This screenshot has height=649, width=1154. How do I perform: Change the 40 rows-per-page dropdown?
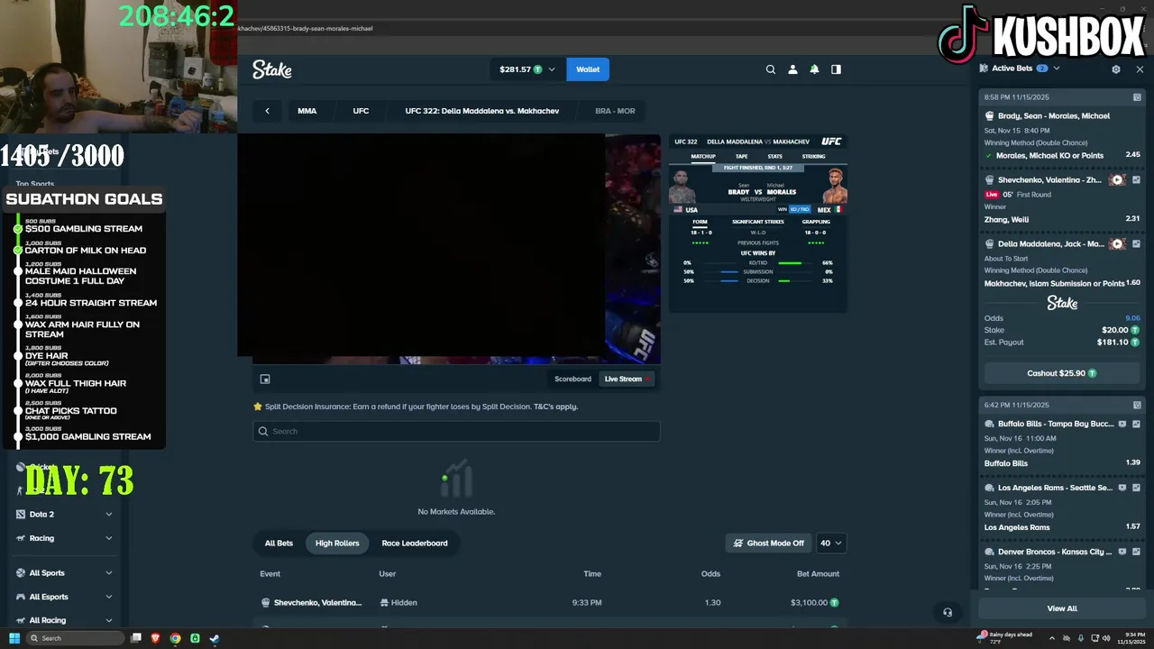coord(830,543)
